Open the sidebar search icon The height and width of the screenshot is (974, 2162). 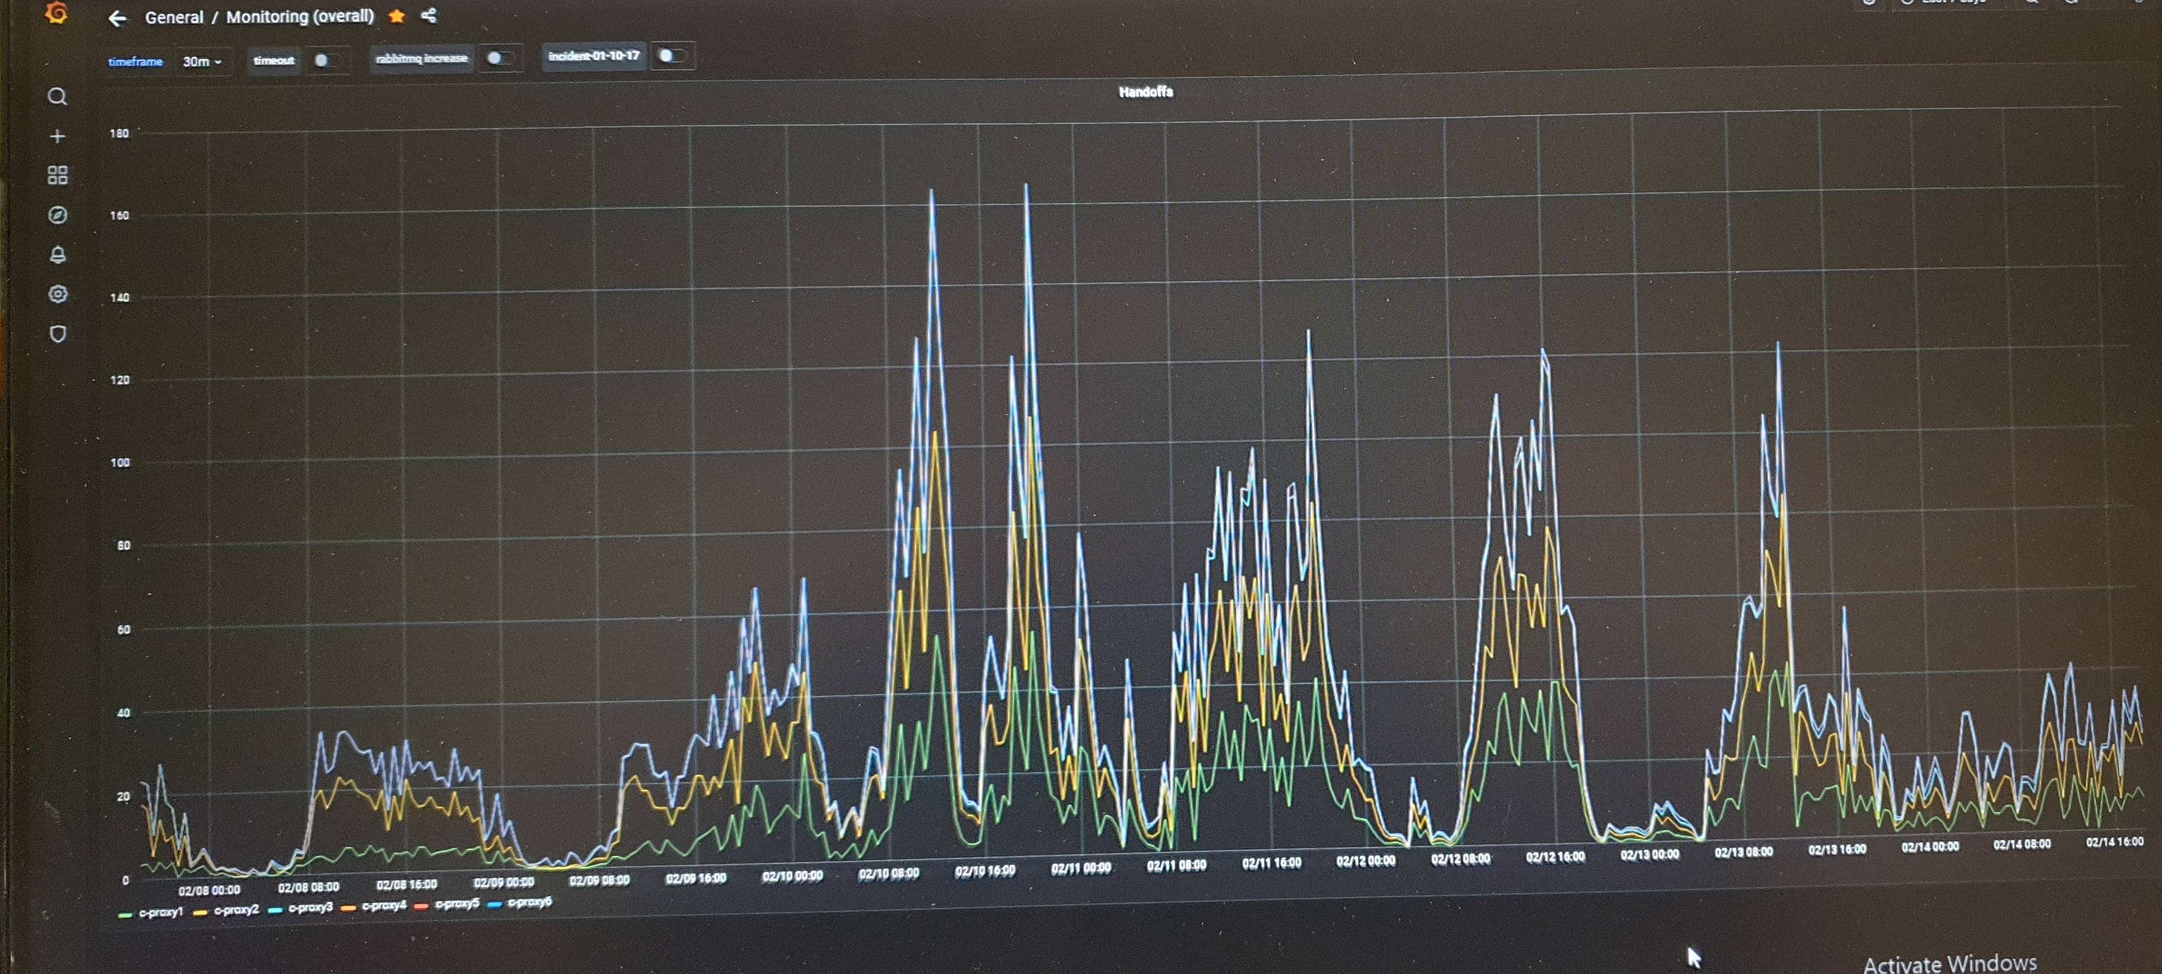point(57,97)
